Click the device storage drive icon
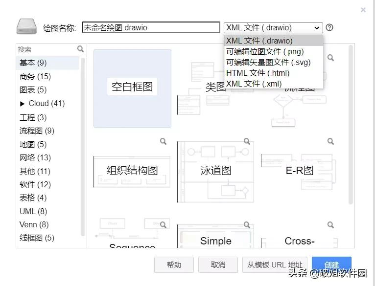Image resolution: width=375 pixels, height=286 pixels. [x=26, y=26]
